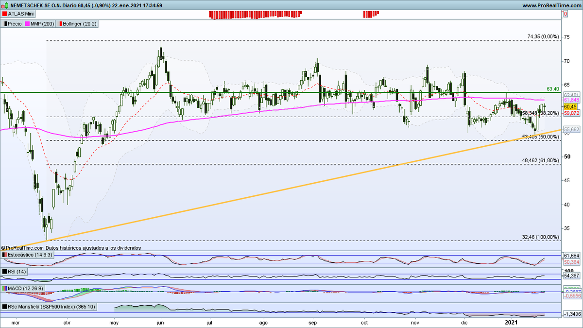583x328 pixels.
Task: Click the MACD (12 26 9) color box
Action: coord(5,289)
